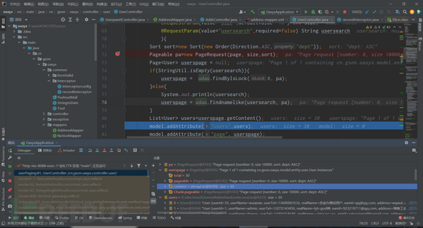Show hidden editor tabs chevron

coord(413,20)
